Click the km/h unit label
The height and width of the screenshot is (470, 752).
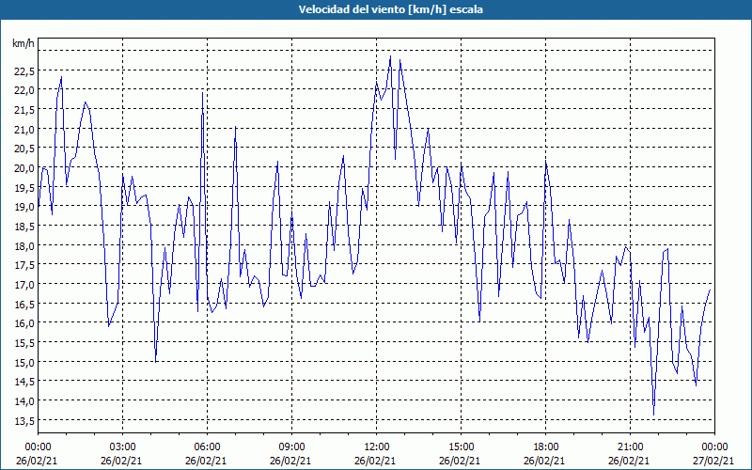tap(23, 43)
